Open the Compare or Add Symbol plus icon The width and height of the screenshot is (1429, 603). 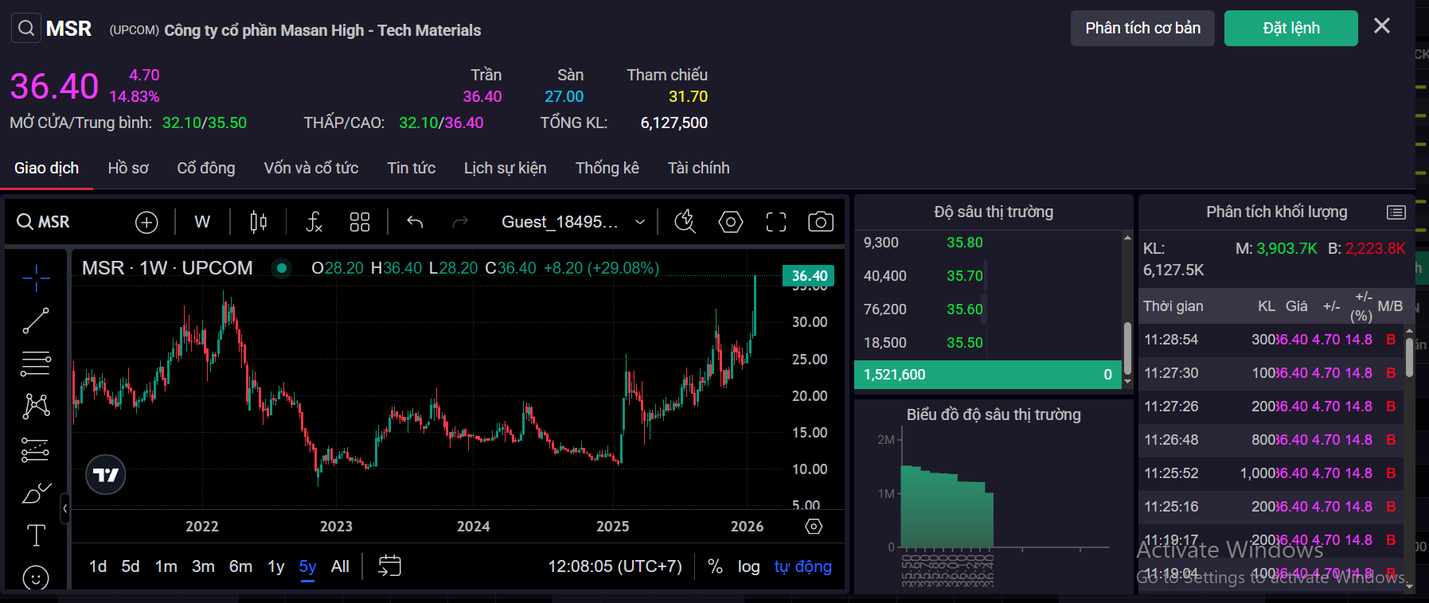tap(146, 222)
